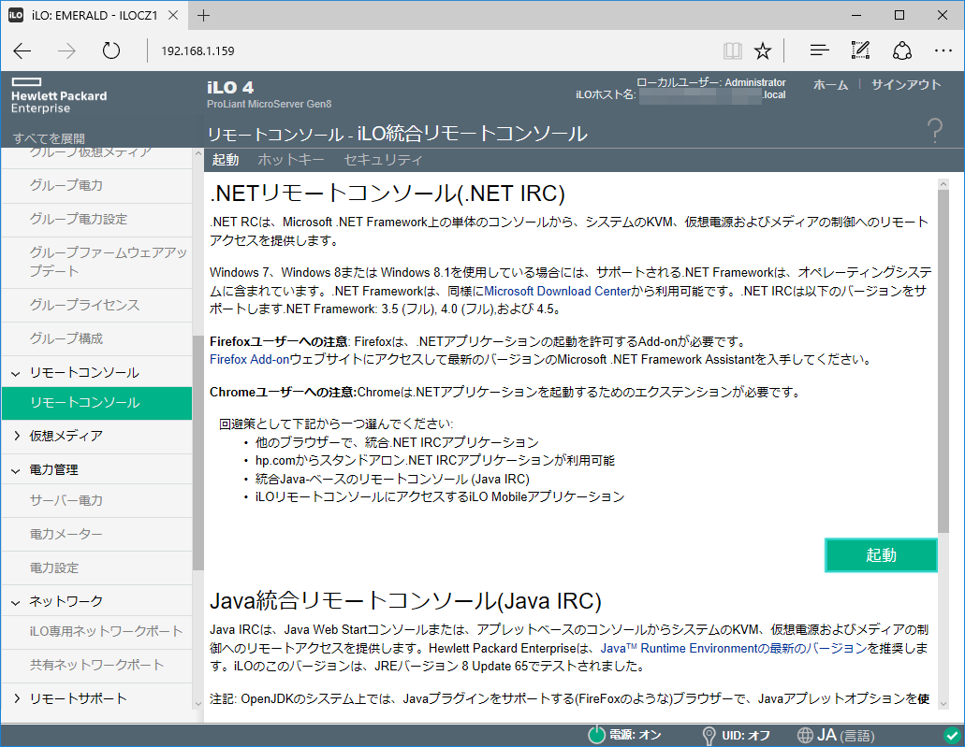This screenshot has height=747, width=965.
Task: Switch to the セキュリティ tab
Action: [x=383, y=160]
